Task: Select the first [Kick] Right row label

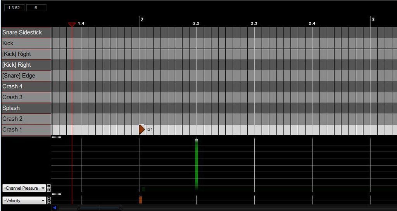Action: point(26,54)
